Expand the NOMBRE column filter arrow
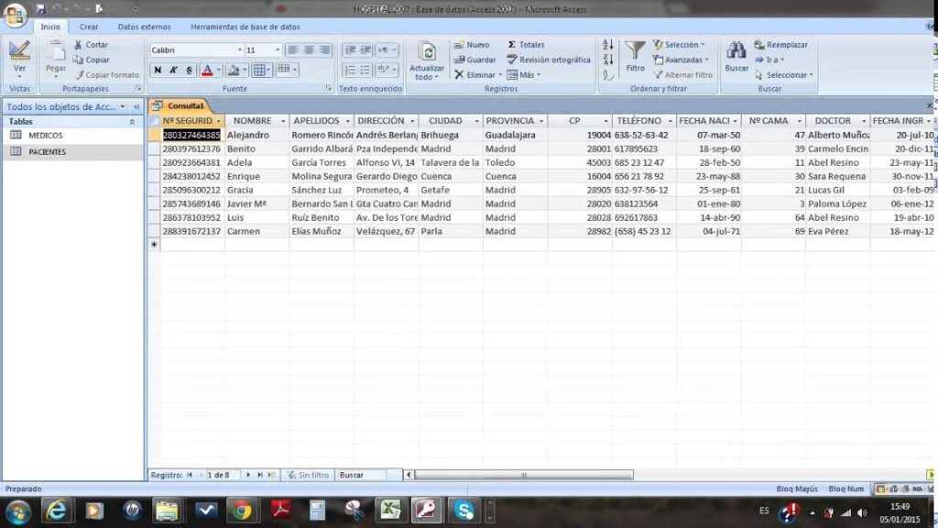Image resolution: width=938 pixels, height=528 pixels. pos(283,121)
